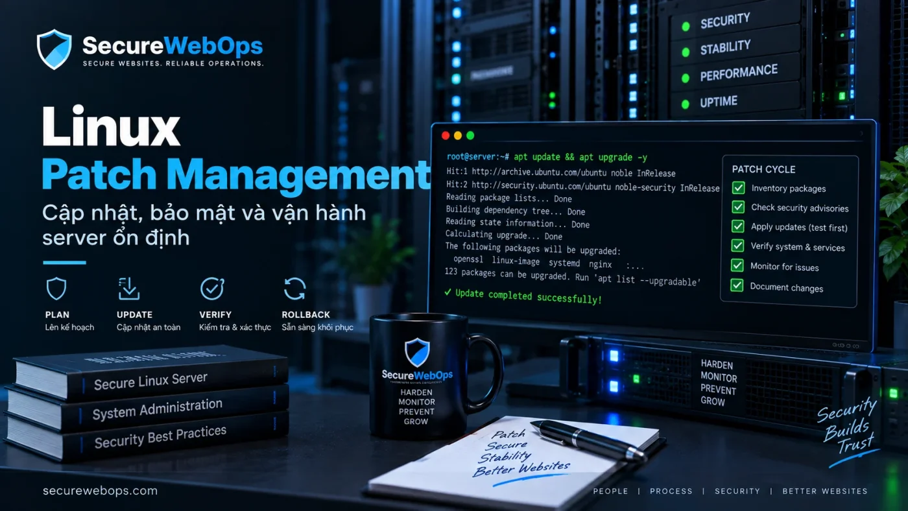Click the 'Calculating upgrade... Done' line
This screenshot has height=511, width=908.
[504, 235]
